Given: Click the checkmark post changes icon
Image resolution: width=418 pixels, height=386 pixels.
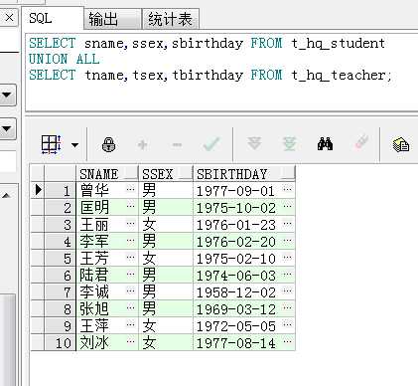Looking at the screenshot, I should point(211,144).
